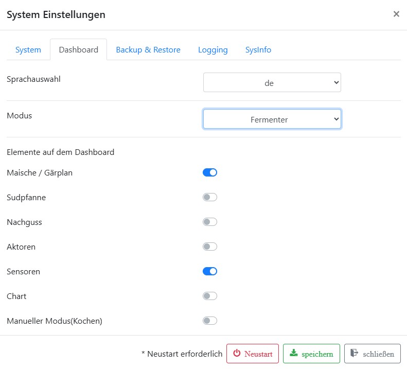This screenshot has height=369, width=407.
Task: Turn on the Nachguss switch
Action: coord(210,222)
